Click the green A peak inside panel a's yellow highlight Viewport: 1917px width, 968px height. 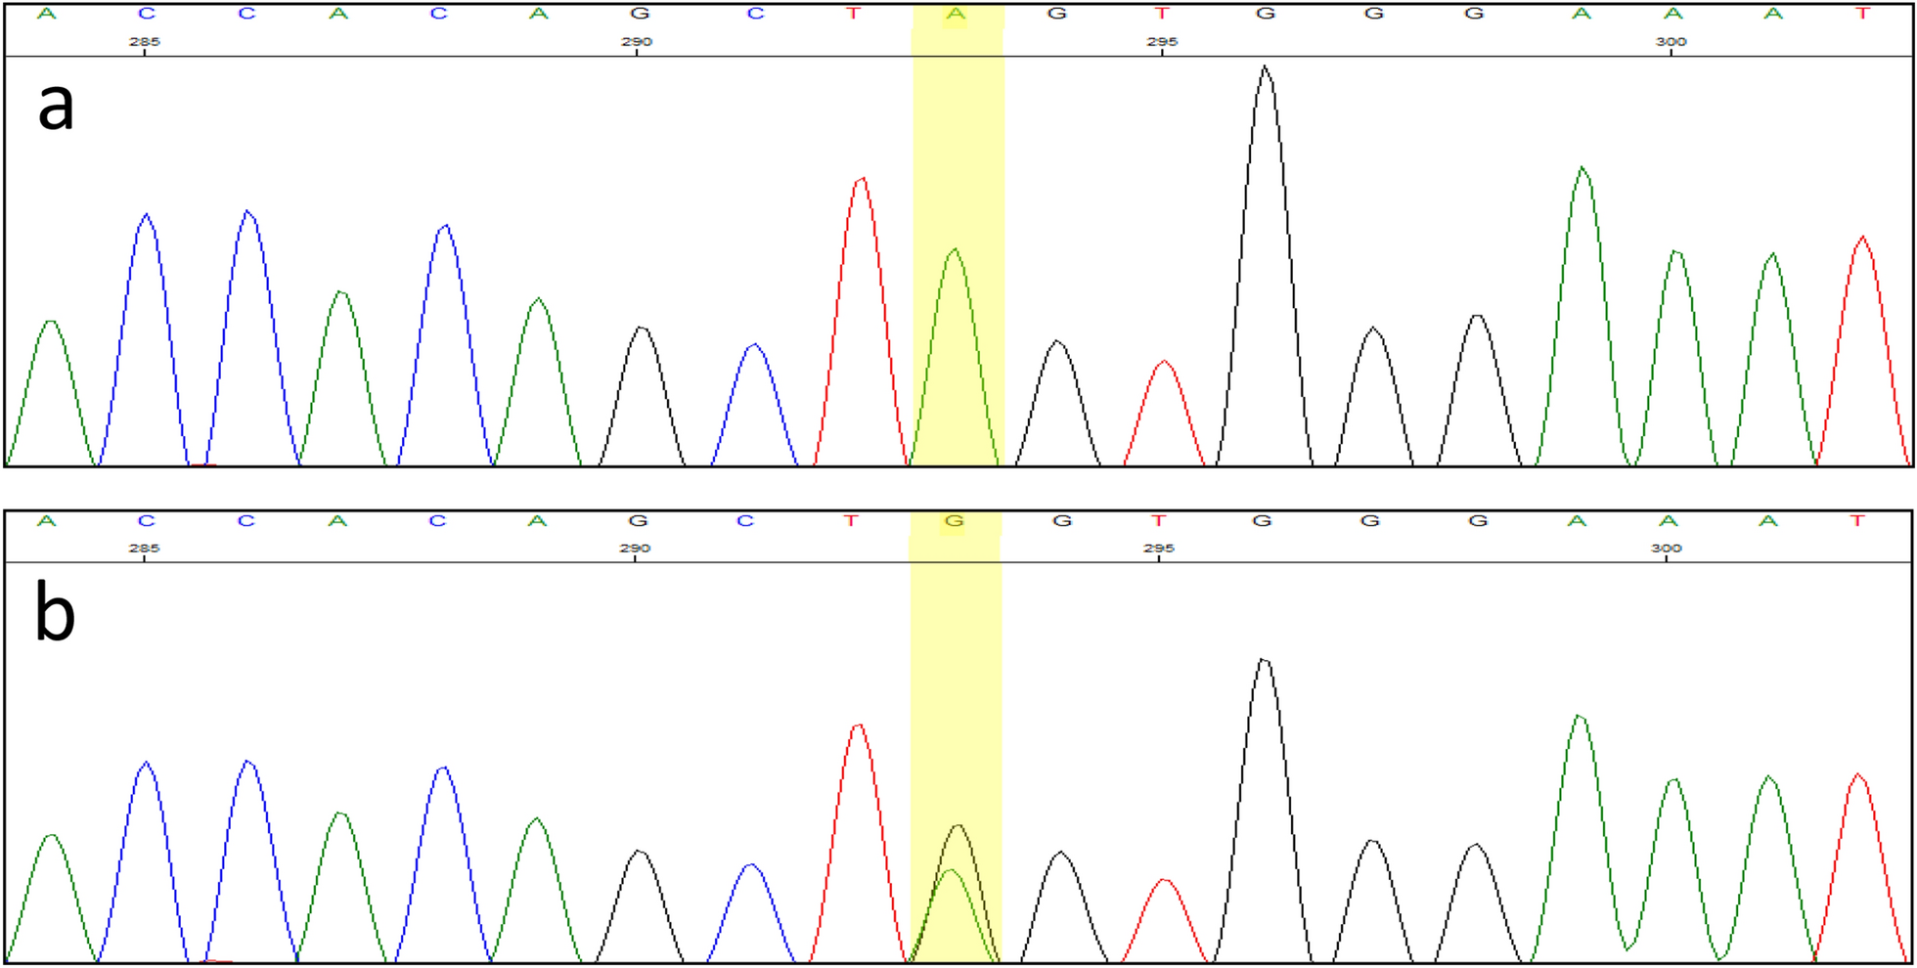(955, 357)
